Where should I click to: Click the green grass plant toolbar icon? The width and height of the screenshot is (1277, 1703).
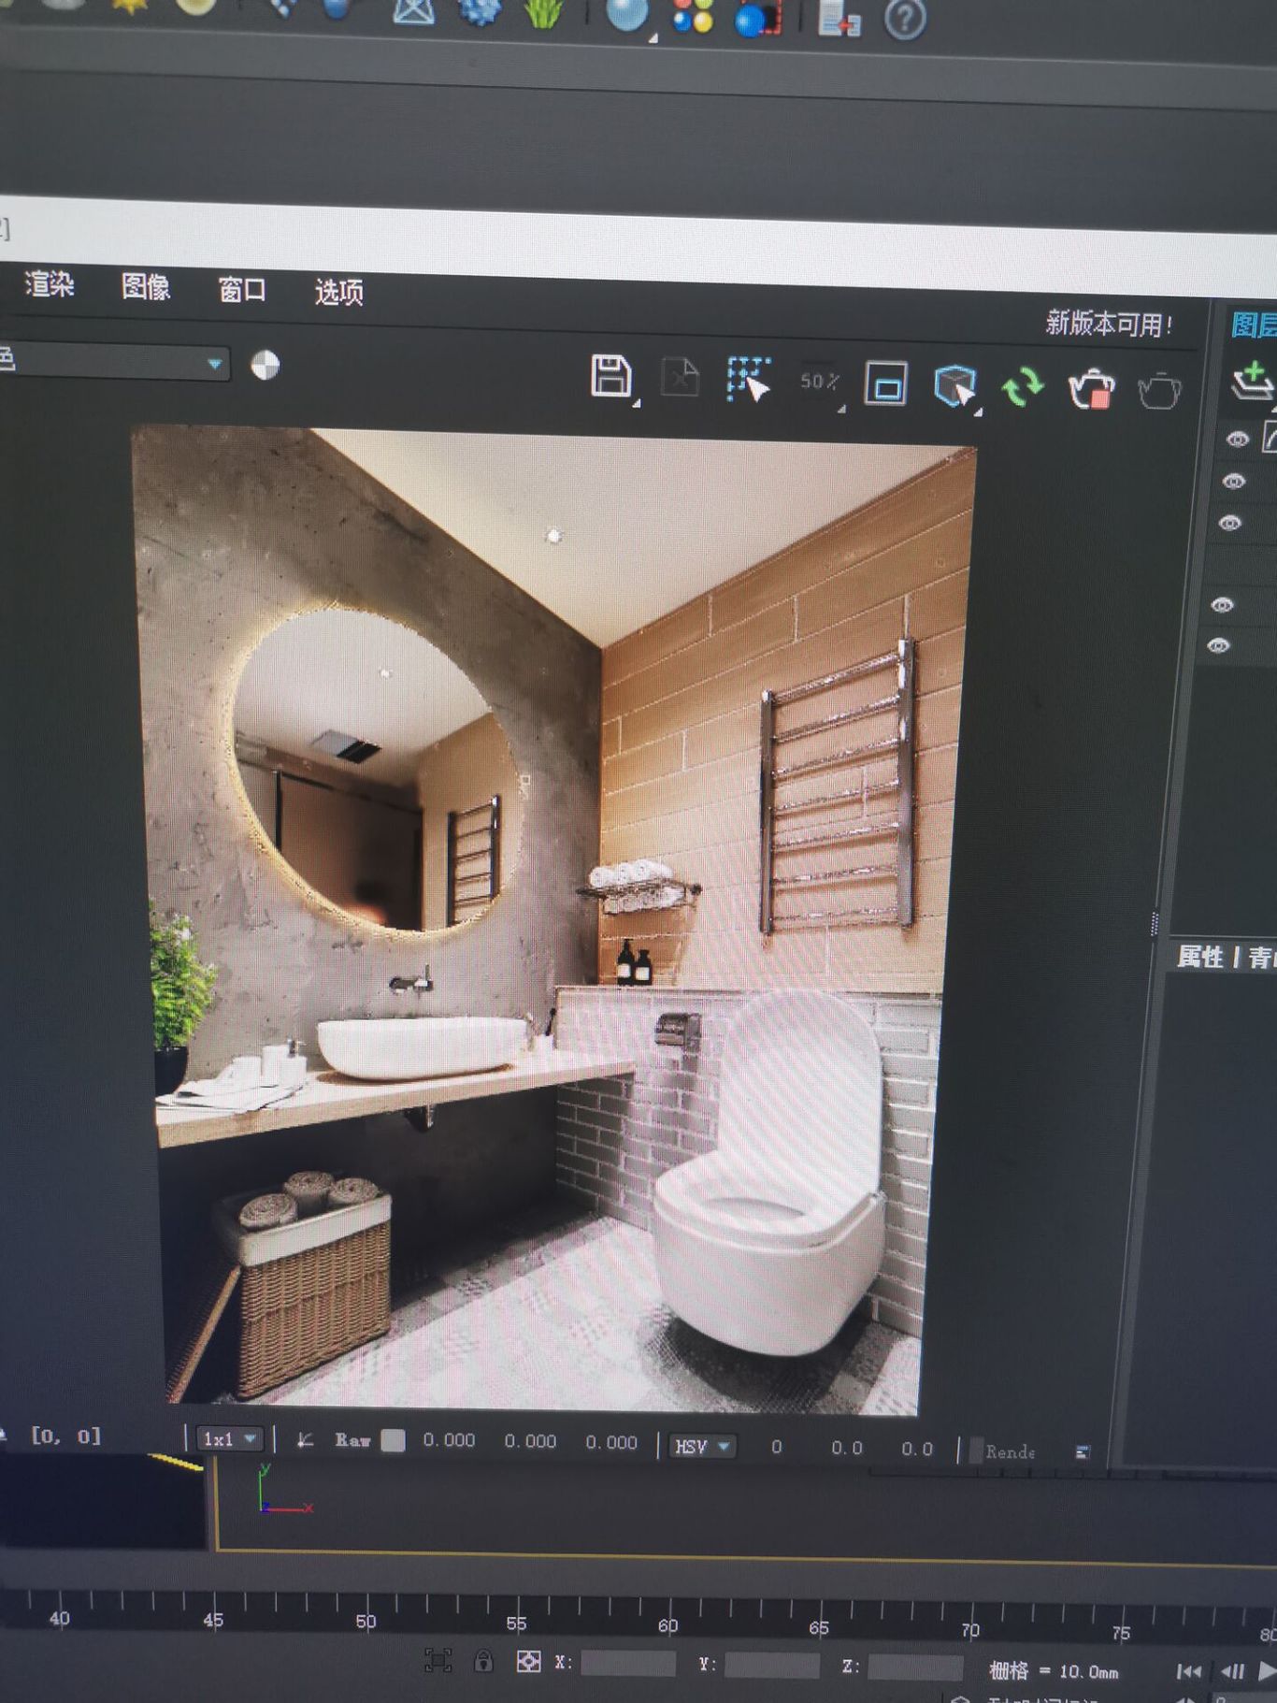click(x=545, y=11)
